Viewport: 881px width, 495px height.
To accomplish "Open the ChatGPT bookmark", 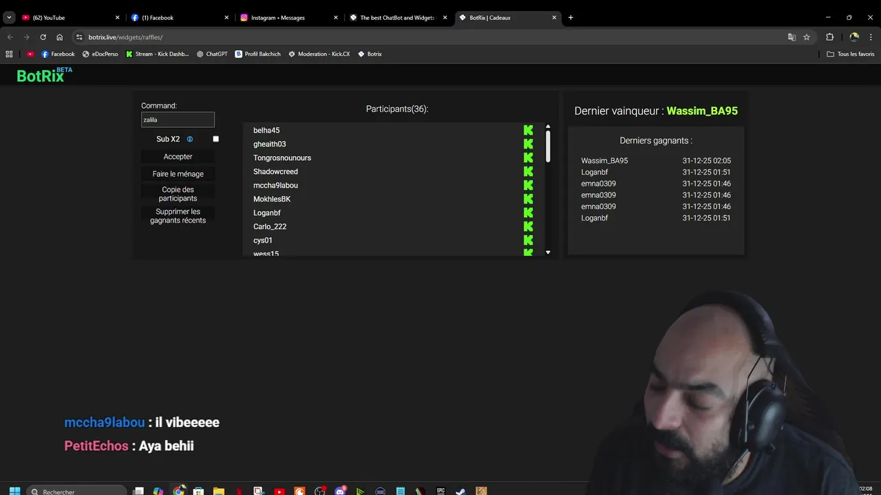I will pos(211,54).
